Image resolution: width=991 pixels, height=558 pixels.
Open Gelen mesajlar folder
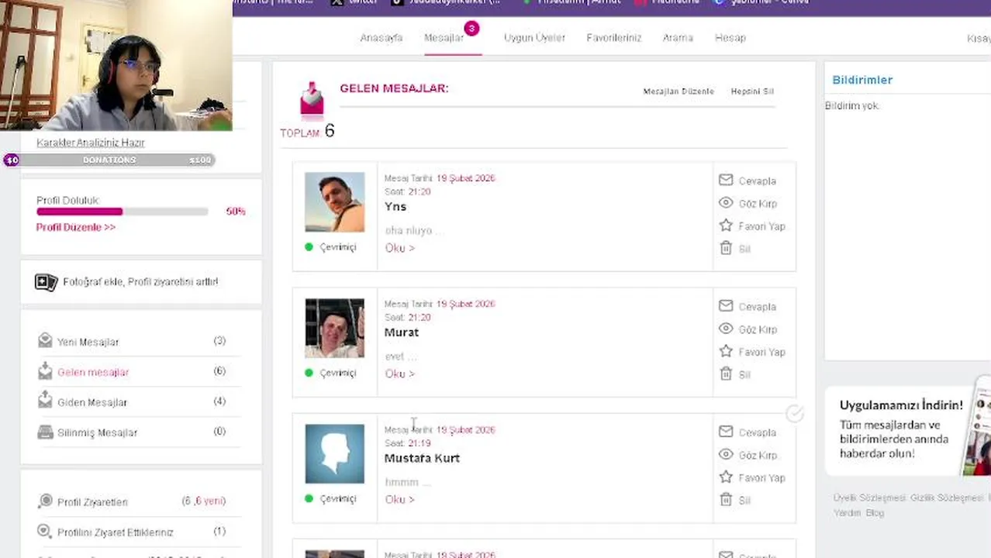[x=93, y=372]
